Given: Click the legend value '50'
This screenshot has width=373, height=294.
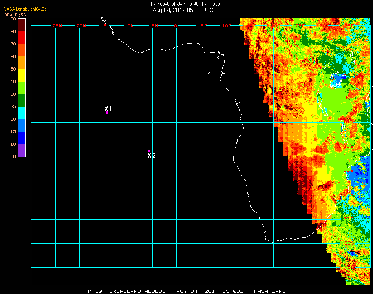Looking at the screenshot, I should (13, 69).
